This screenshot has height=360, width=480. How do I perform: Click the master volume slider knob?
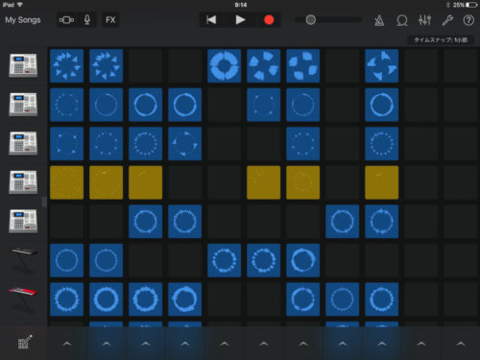tap(310, 20)
